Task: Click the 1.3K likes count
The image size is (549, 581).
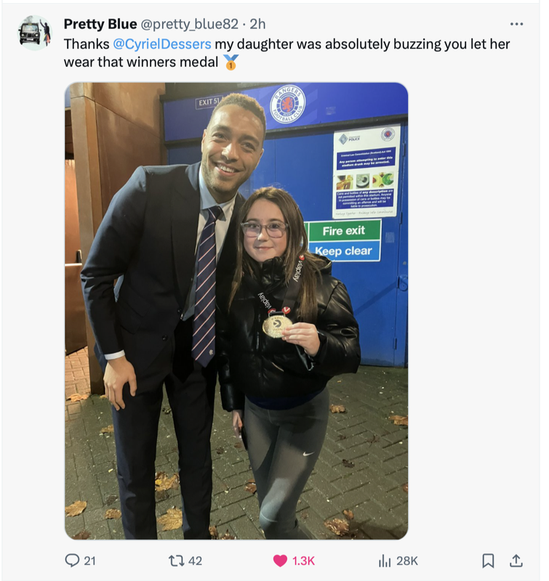Action: [303, 561]
